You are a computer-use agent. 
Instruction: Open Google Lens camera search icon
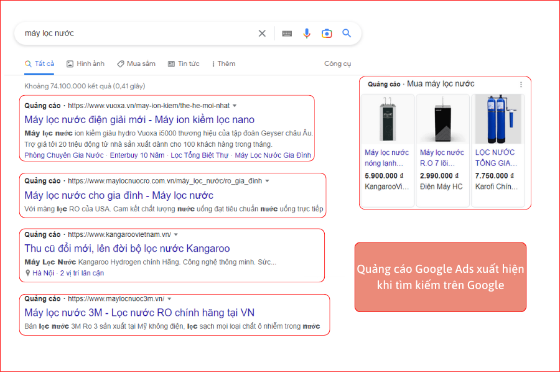point(327,33)
